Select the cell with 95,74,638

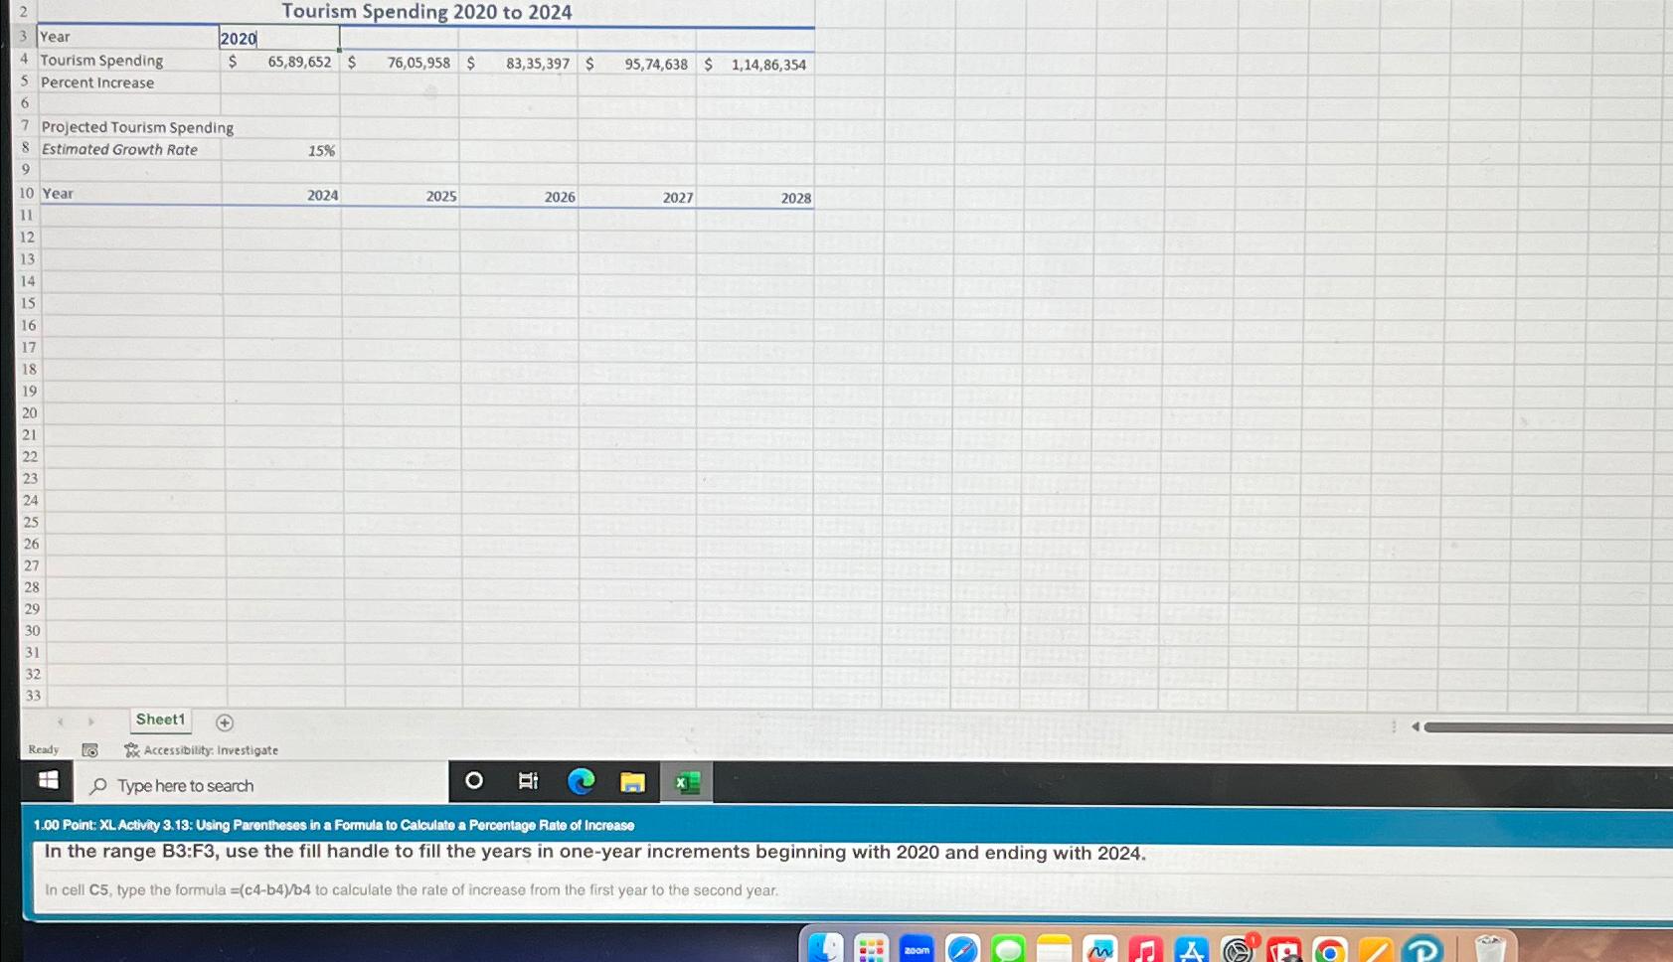tap(636, 65)
